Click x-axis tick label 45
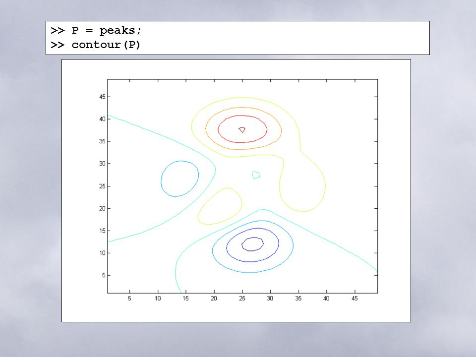 (355, 298)
